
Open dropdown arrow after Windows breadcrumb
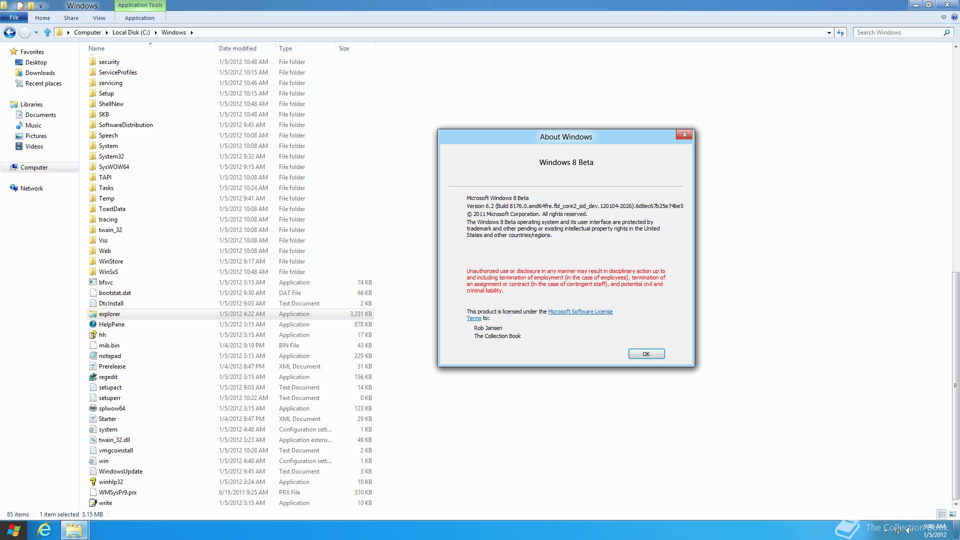click(191, 32)
